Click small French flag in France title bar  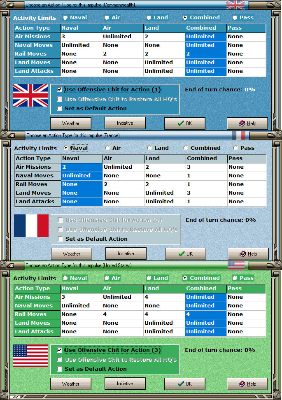tap(239, 135)
